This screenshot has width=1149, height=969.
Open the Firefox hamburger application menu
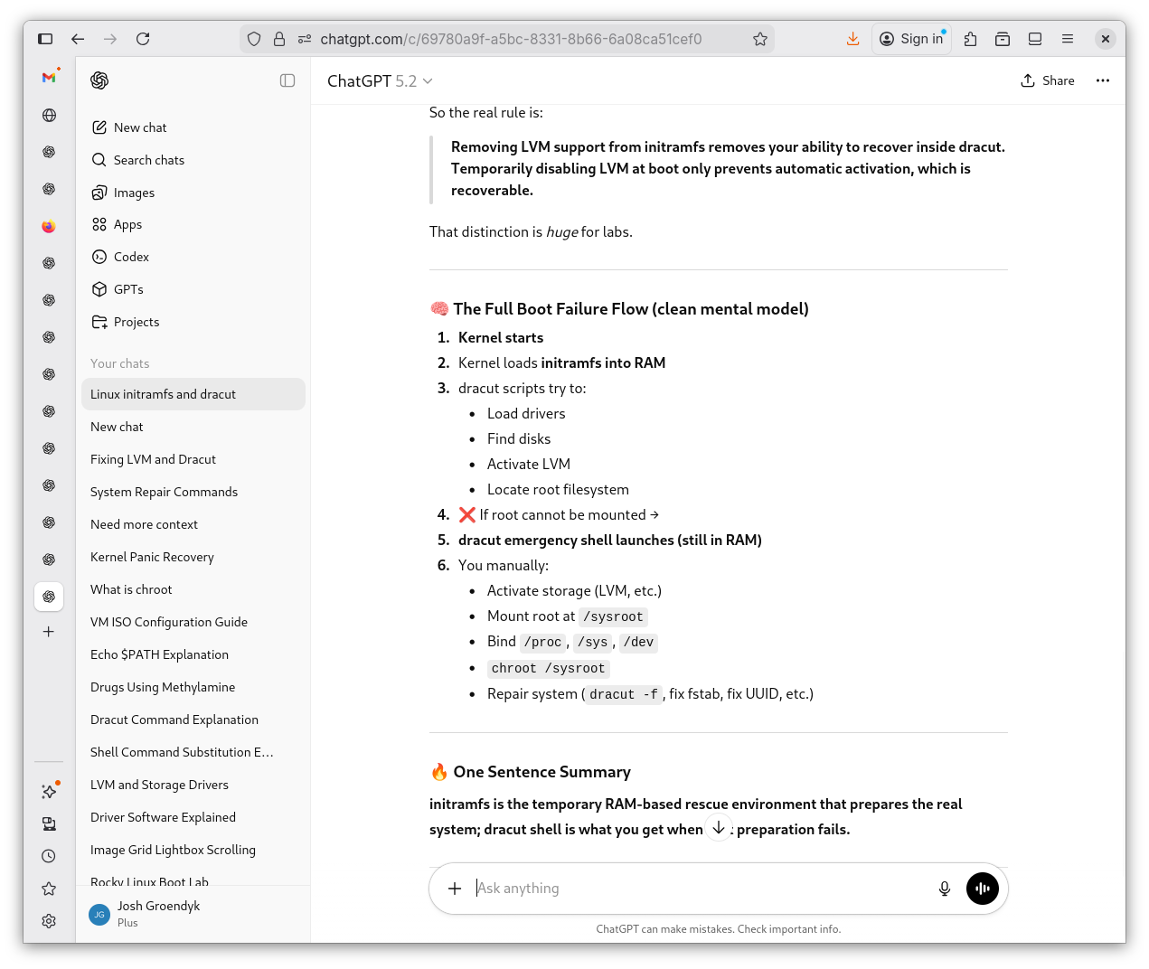click(1067, 39)
